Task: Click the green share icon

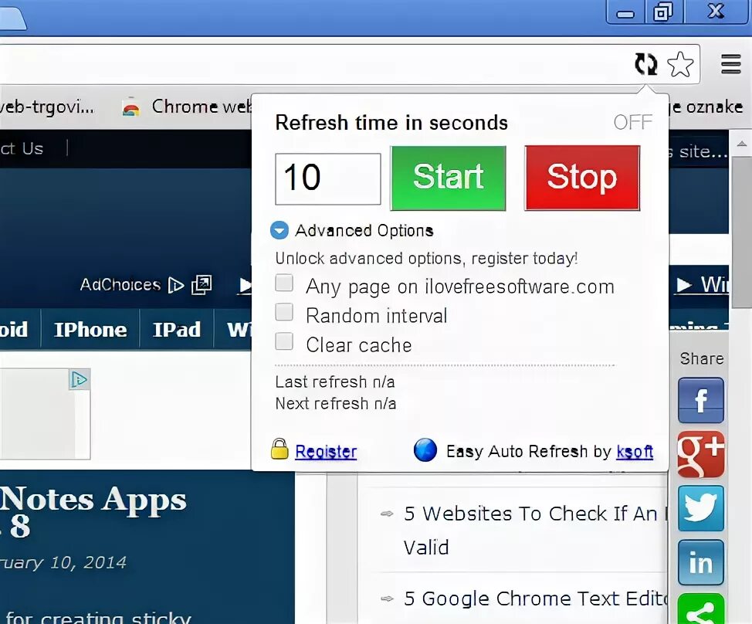Action: click(701, 609)
